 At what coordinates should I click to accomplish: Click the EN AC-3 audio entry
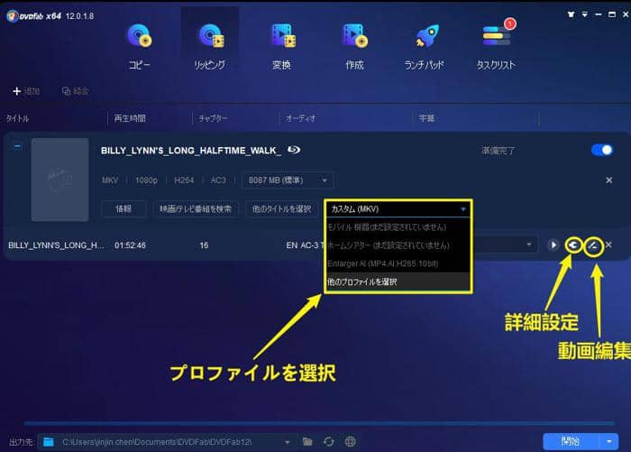pos(305,245)
